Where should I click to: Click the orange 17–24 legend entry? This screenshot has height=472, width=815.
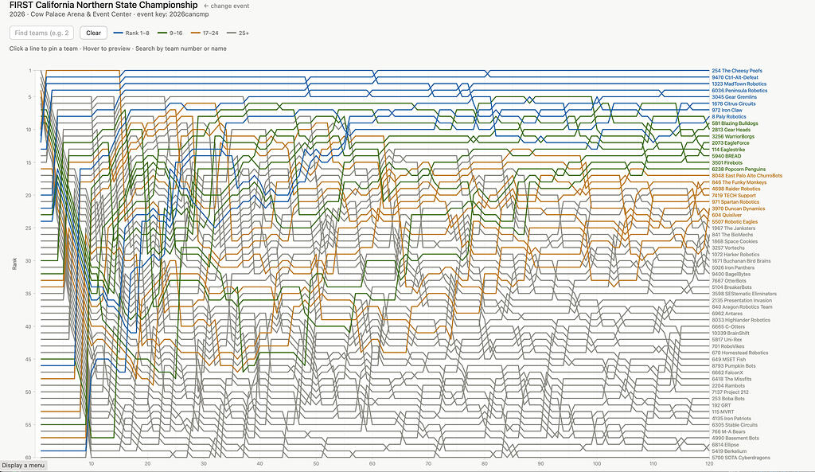205,33
